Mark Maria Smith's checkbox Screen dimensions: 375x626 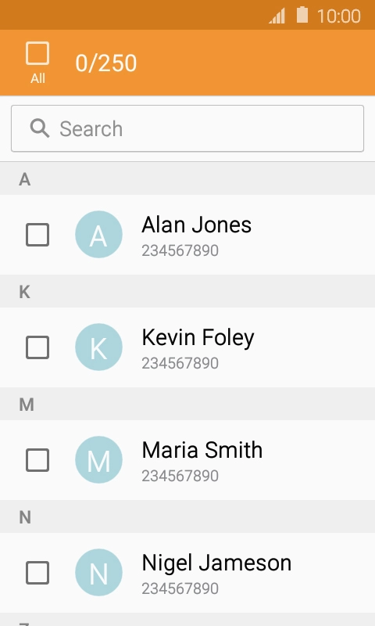[x=37, y=460]
